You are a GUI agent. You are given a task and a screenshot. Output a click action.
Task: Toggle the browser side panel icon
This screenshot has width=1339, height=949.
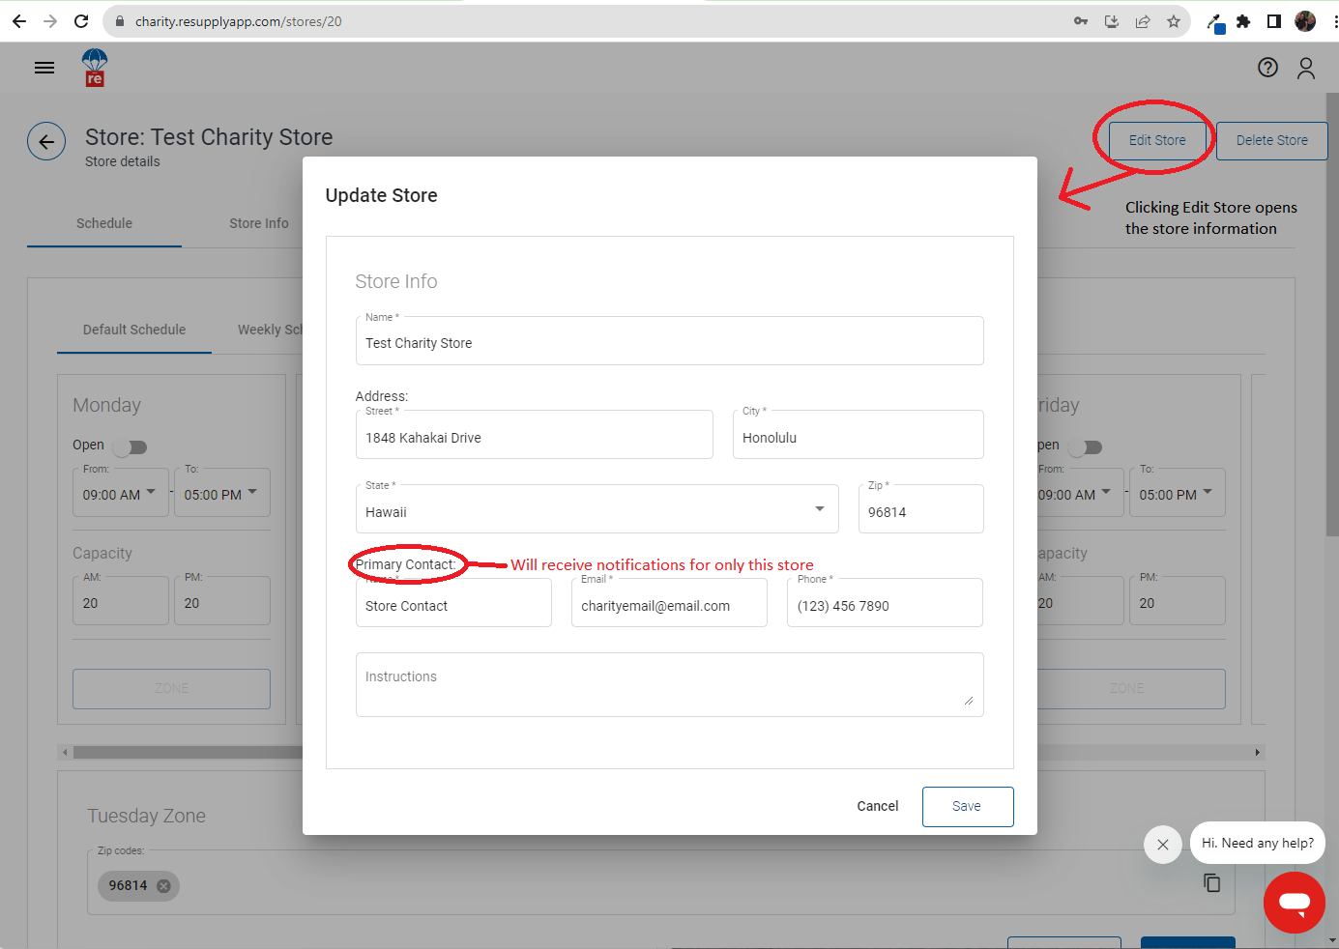[1274, 21]
